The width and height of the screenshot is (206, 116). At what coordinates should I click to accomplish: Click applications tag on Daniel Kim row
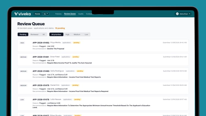click(65, 85)
